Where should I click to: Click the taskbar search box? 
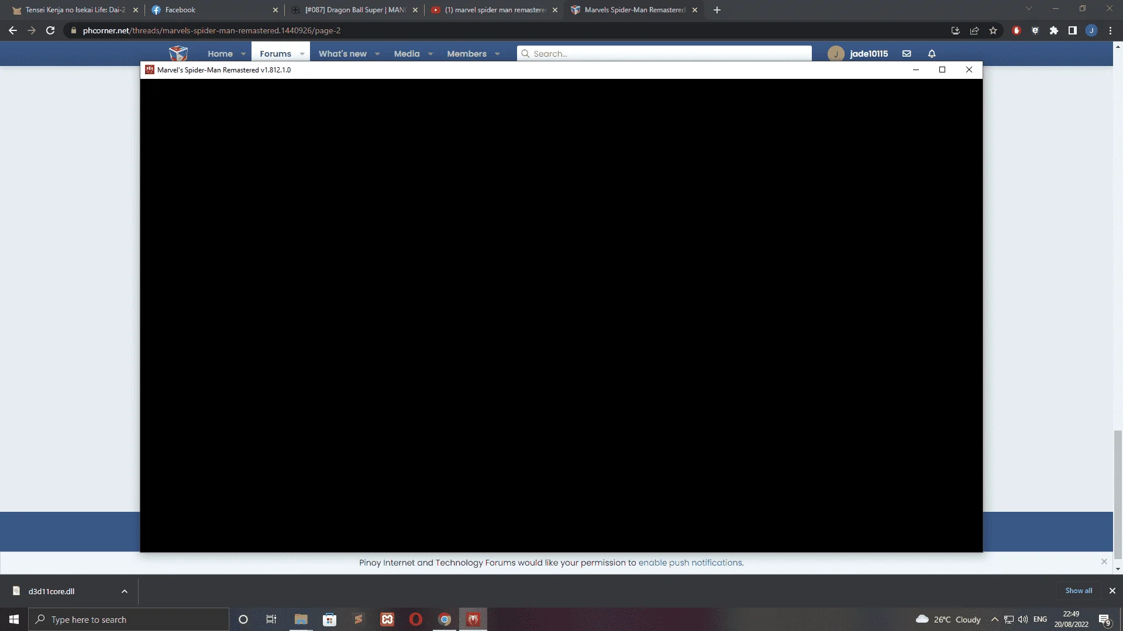[x=129, y=619]
